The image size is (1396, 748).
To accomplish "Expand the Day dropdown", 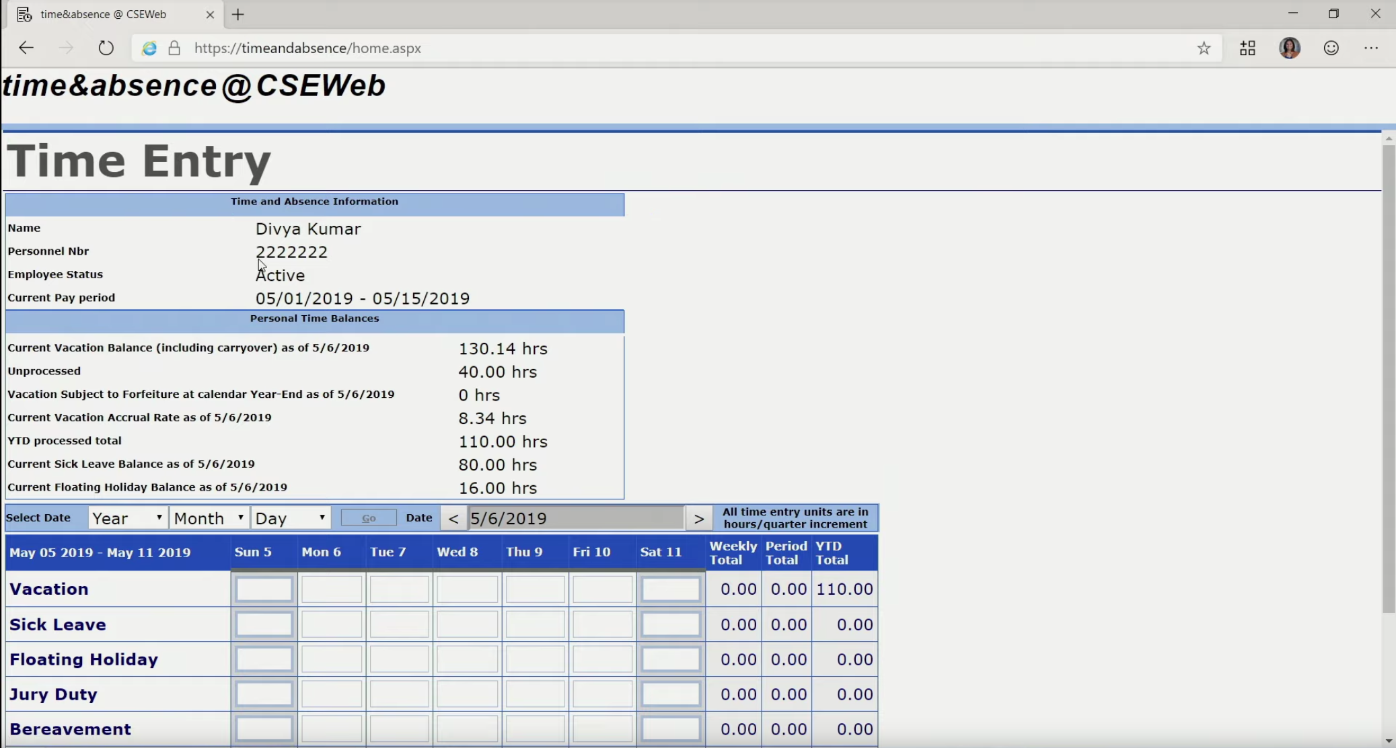I will pyautogui.click(x=291, y=518).
